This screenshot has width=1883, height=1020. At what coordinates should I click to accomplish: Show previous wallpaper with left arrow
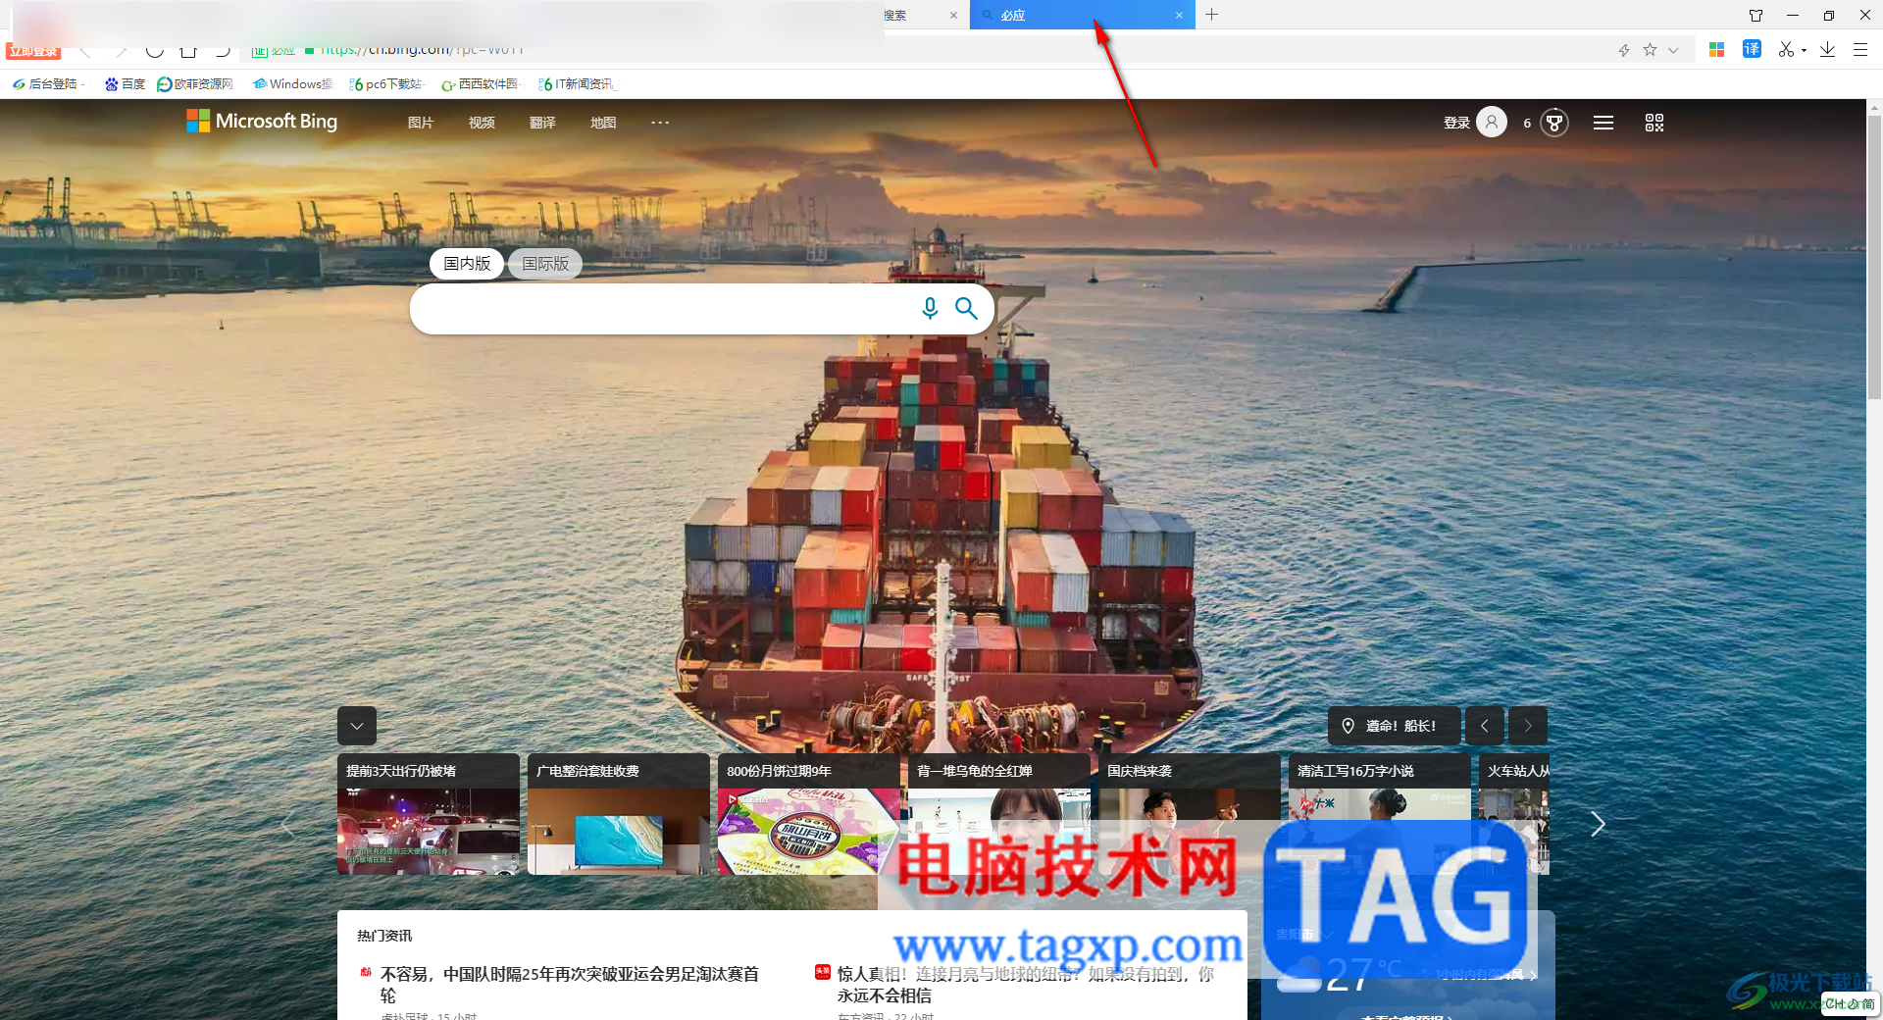1484,726
